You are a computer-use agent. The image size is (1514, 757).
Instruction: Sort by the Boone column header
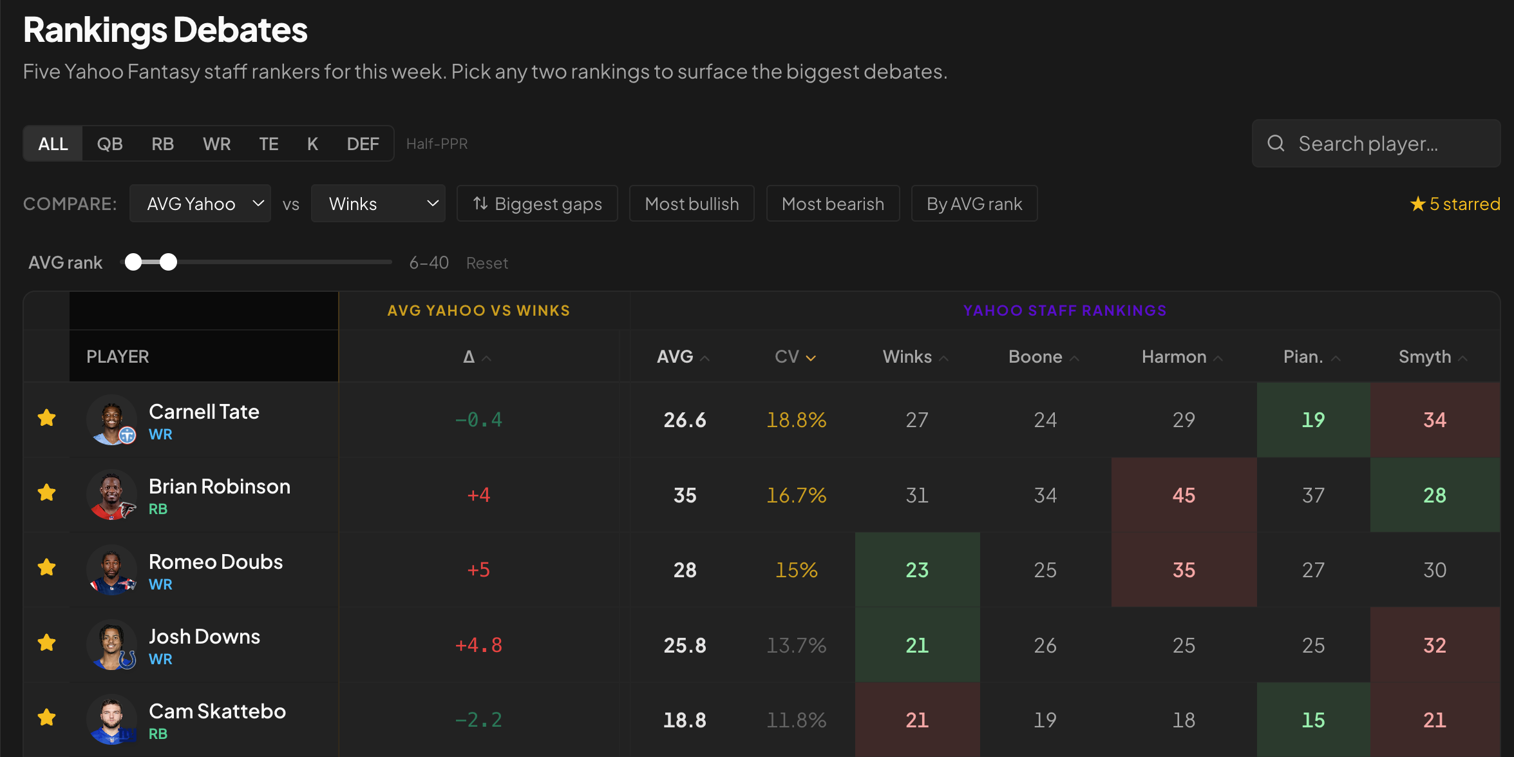[1043, 357]
